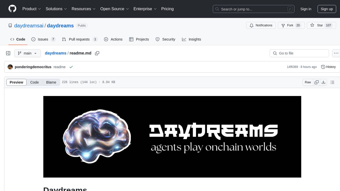The width and height of the screenshot is (340, 191).
Task: Expand the Enterprise menu
Action: [x=145, y=9]
